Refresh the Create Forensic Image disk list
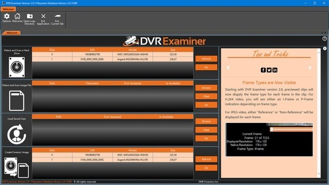329x185 pixels. coord(206,159)
